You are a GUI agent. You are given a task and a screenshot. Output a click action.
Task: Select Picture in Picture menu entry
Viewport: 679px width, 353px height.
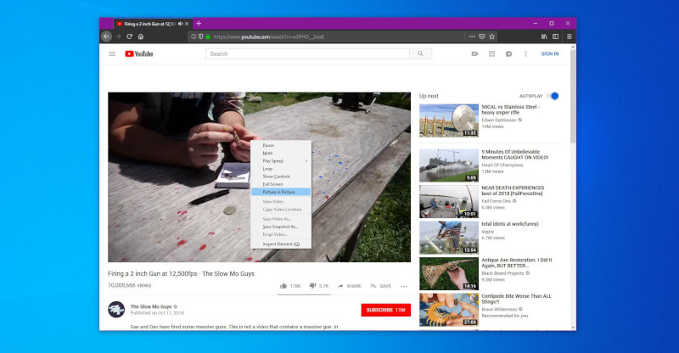(281, 192)
